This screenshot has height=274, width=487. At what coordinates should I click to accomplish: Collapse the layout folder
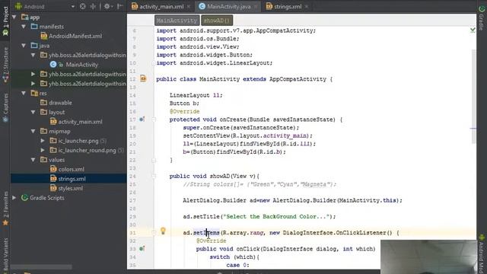tap(33, 112)
